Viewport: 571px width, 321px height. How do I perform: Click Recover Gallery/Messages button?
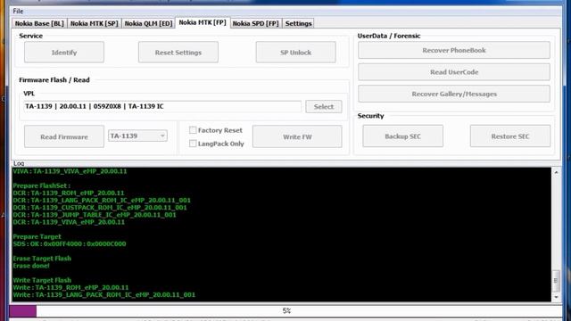coord(454,94)
